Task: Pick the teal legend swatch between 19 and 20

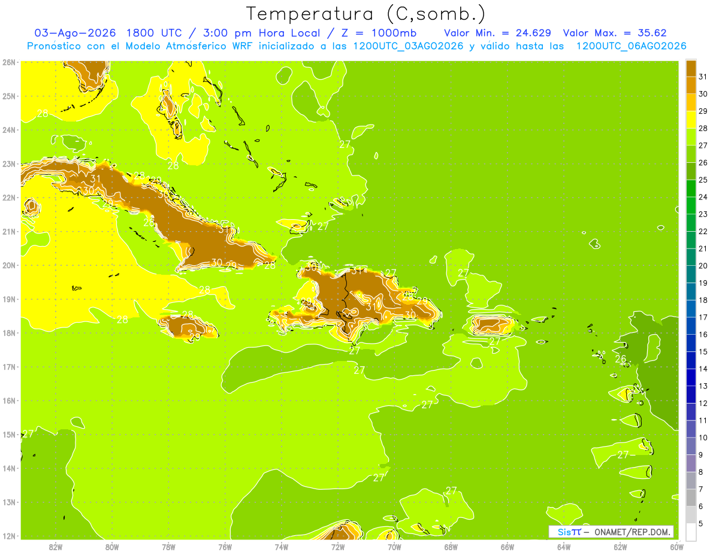Action: (x=691, y=274)
